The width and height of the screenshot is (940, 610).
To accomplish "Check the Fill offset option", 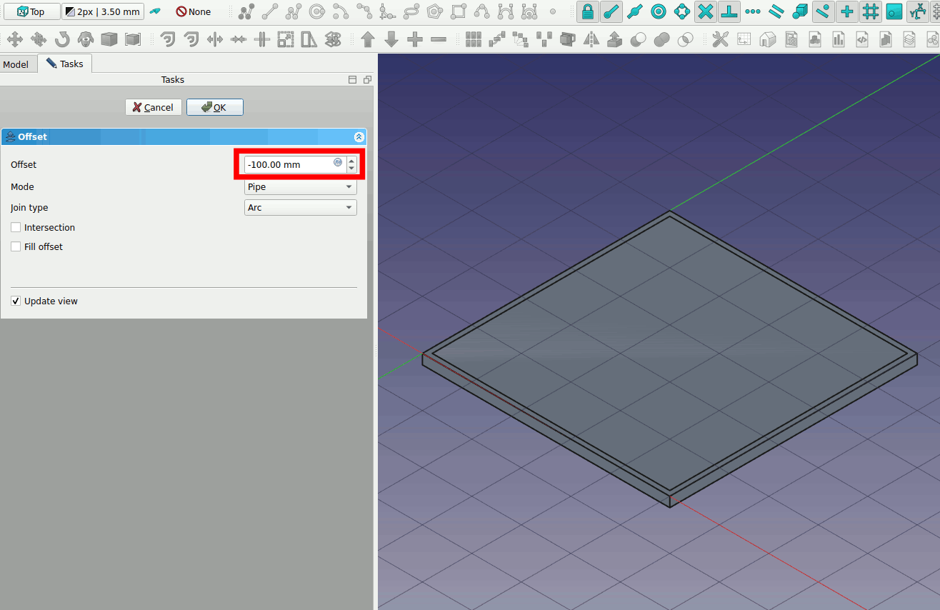I will (16, 247).
